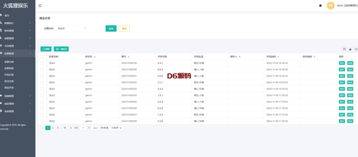Click the 一键保存 save-all button
This screenshot has width=358, height=157.
click(61, 49)
